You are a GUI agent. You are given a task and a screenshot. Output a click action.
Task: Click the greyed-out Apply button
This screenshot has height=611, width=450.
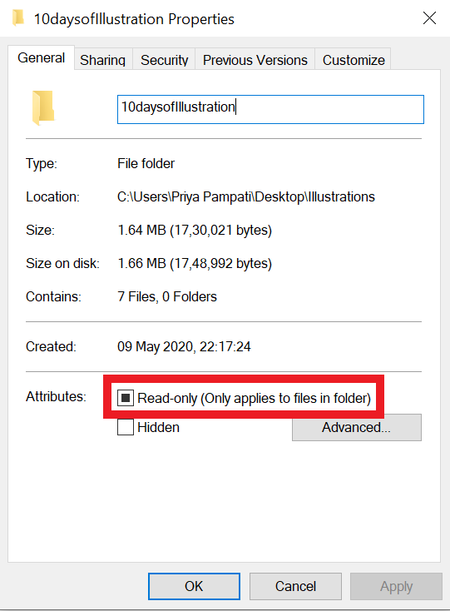click(x=396, y=586)
